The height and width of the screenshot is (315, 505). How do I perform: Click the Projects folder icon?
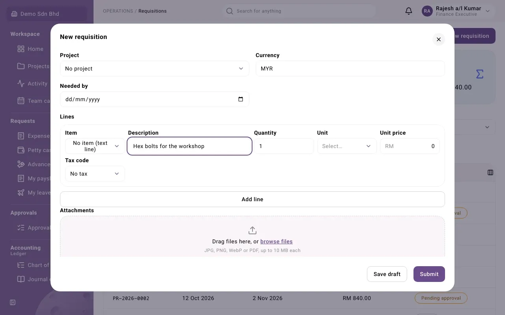[21, 66]
